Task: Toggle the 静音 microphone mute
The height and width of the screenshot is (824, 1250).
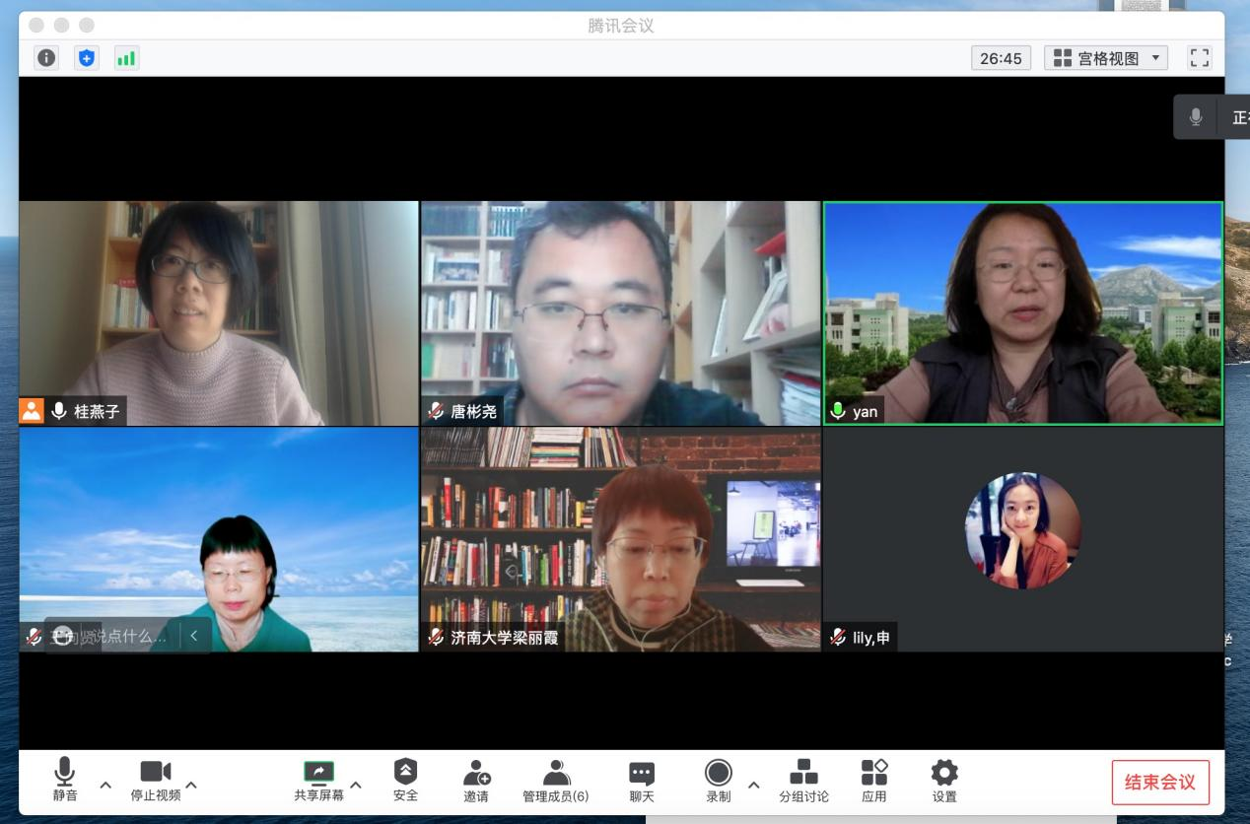Action: (x=65, y=782)
